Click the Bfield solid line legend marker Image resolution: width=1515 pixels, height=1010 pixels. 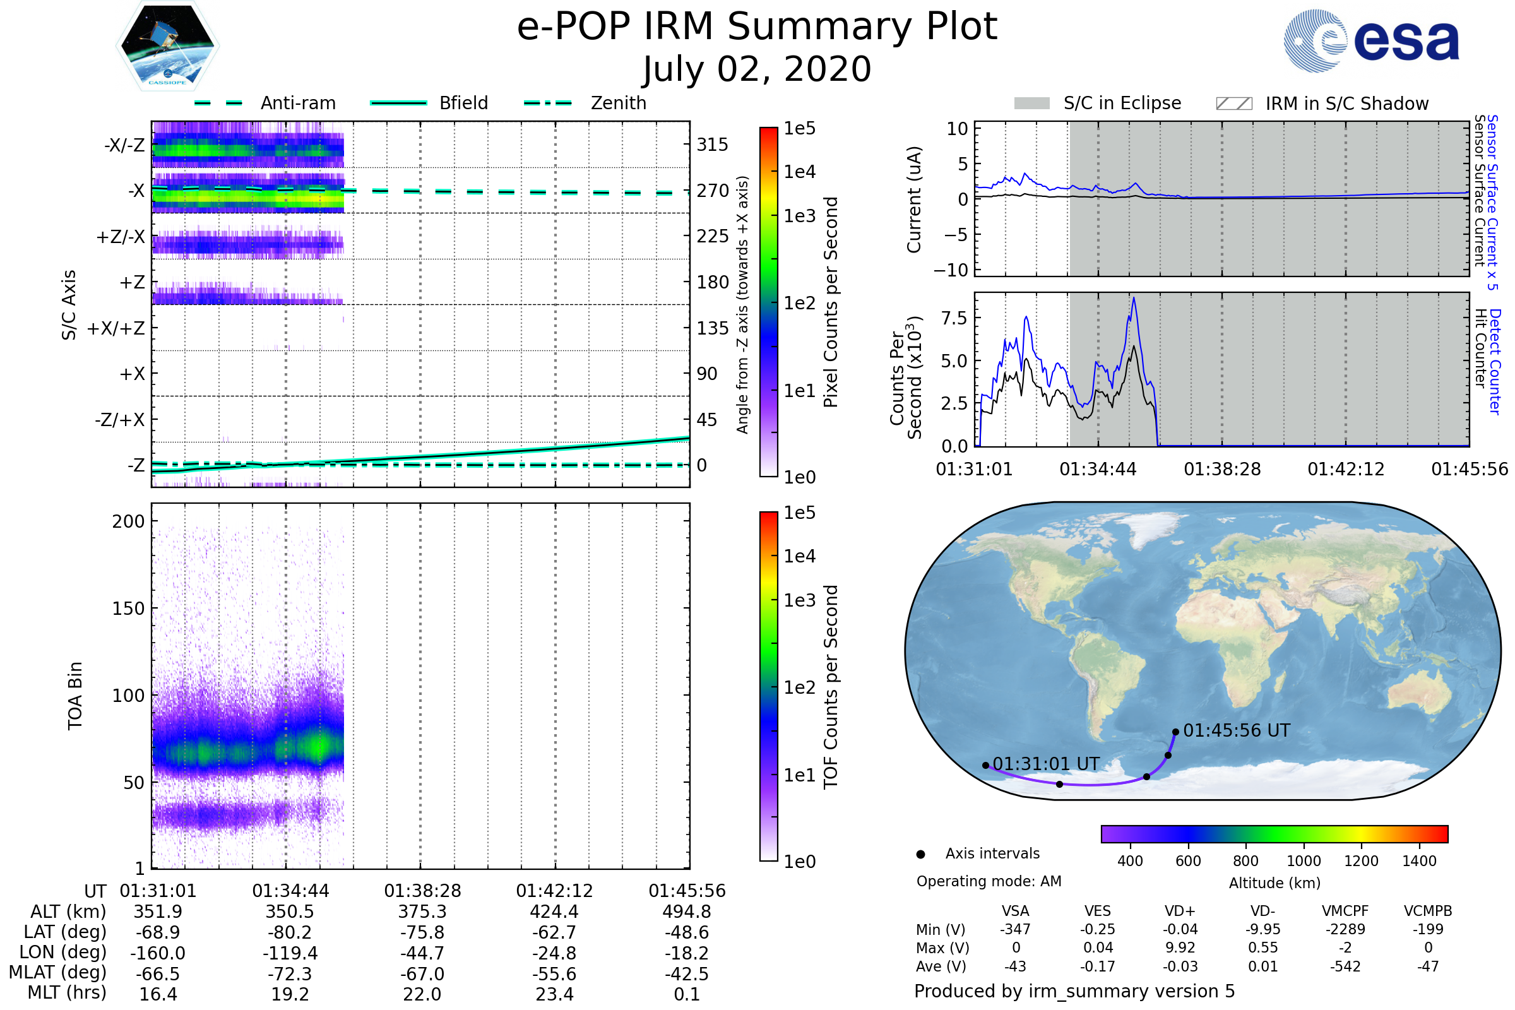(x=399, y=103)
